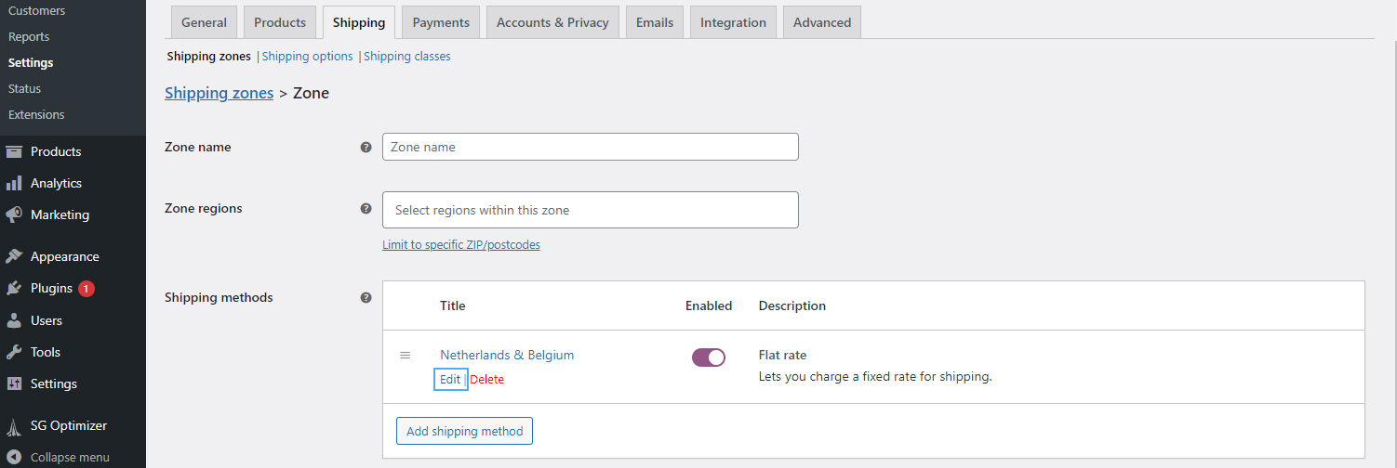
Task: Open the Accounts & Privacy tab
Action: click(x=552, y=22)
